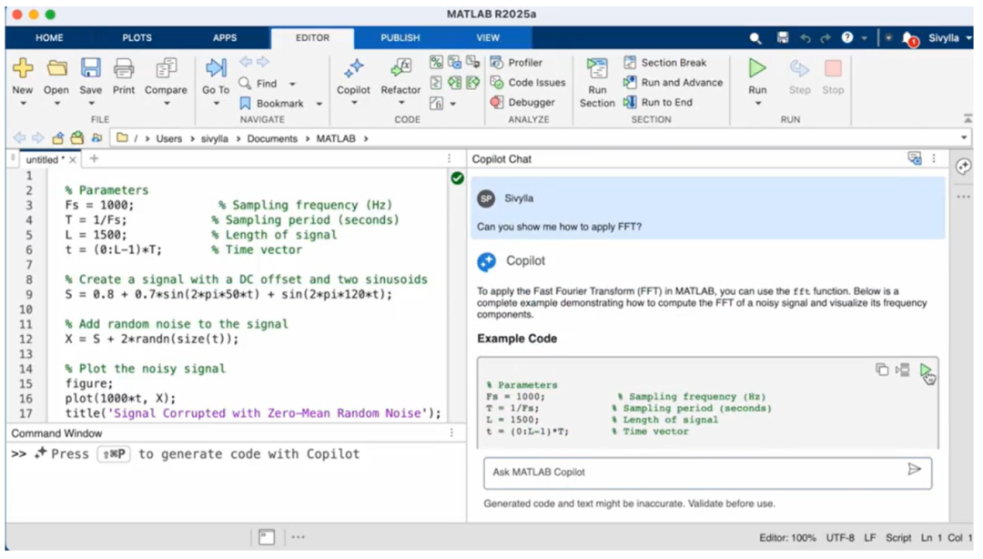Click the comment percent icon in CODE group
Image resolution: width=983 pixels, height=559 pixels.
coord(436,62)
